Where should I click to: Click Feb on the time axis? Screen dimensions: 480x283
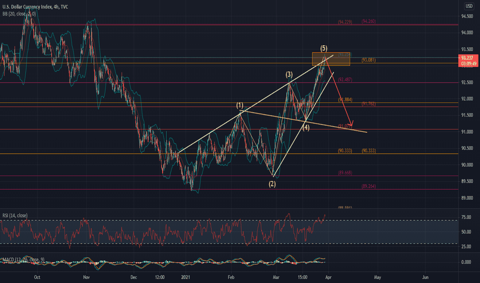pos(231,277)
